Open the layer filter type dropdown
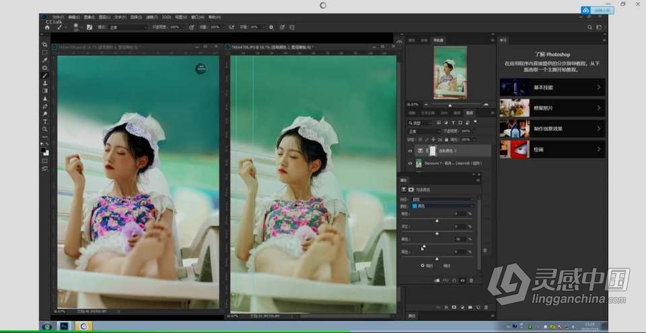This screenshot has width=646, height=333. 420,122
